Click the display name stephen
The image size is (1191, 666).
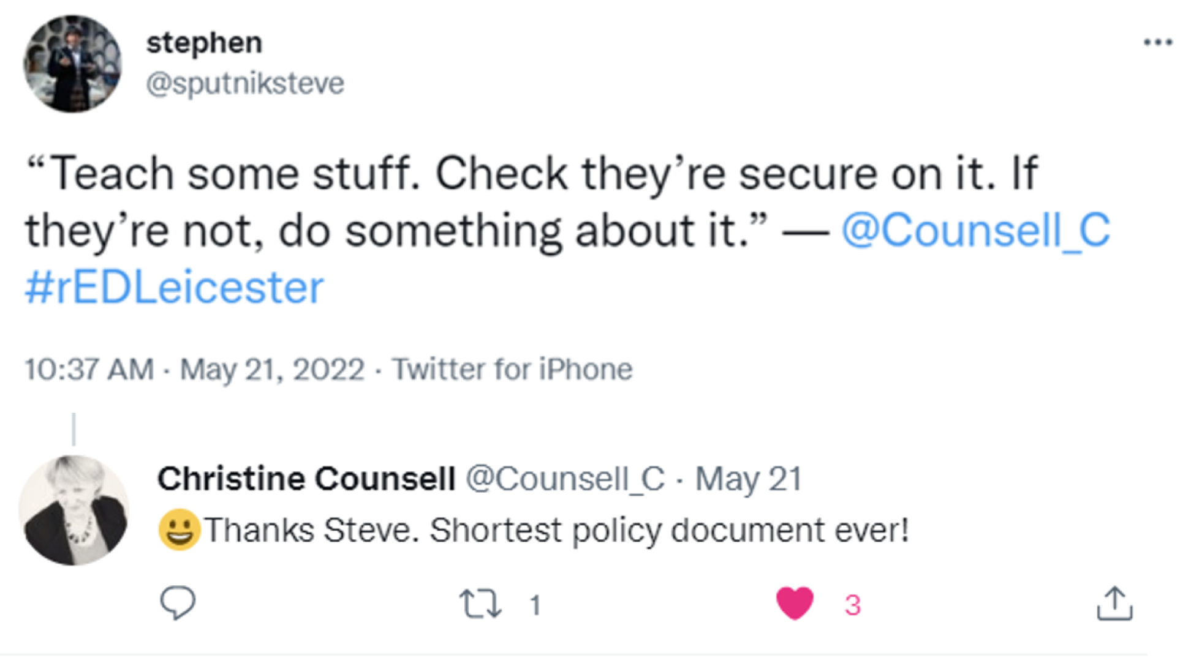point(204,42)
